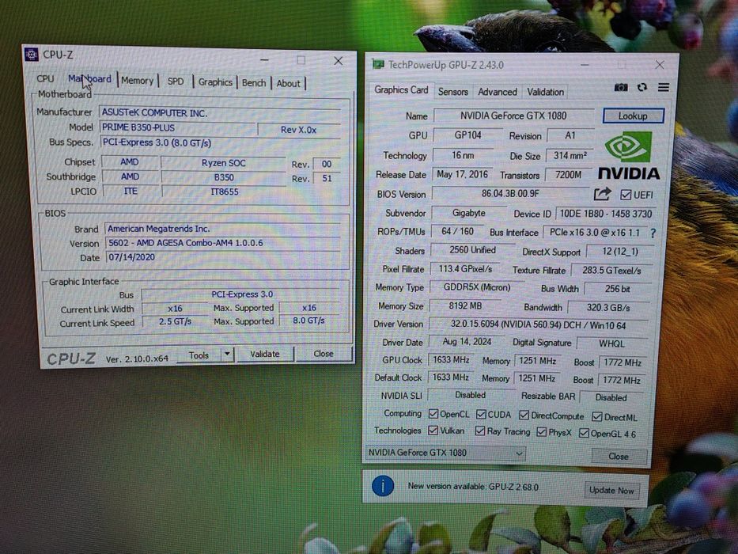Screen dimensions: 738x554
Task: Click the GPU Name field NVIDIA GeForce GTX 1080
Action: (x=513, y=116)
